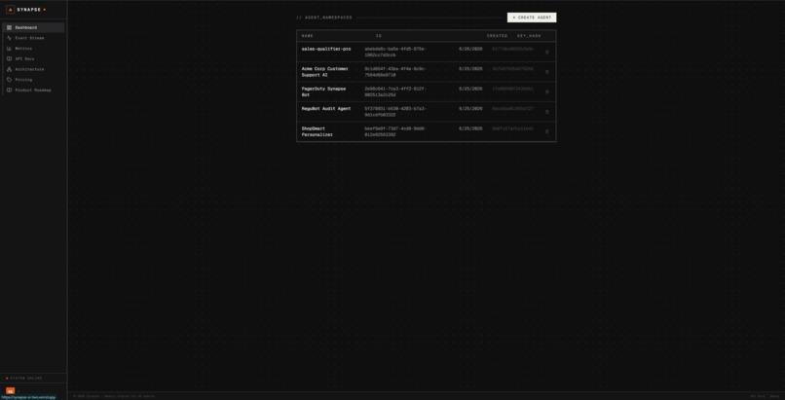The image size is (785, 400).
Task: Click the CREATED column header
Action: [497, 36]
